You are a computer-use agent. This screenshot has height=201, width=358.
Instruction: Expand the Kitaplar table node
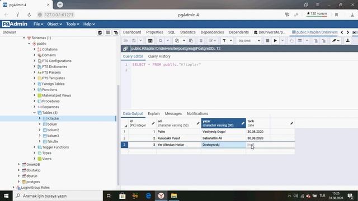point(40,118)
